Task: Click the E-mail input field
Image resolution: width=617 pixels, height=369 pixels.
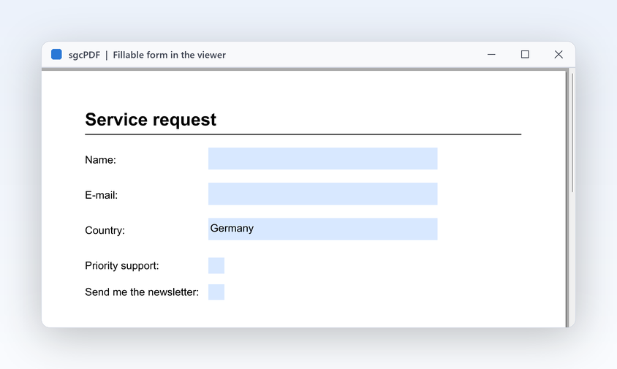Action: click(322, 194)
